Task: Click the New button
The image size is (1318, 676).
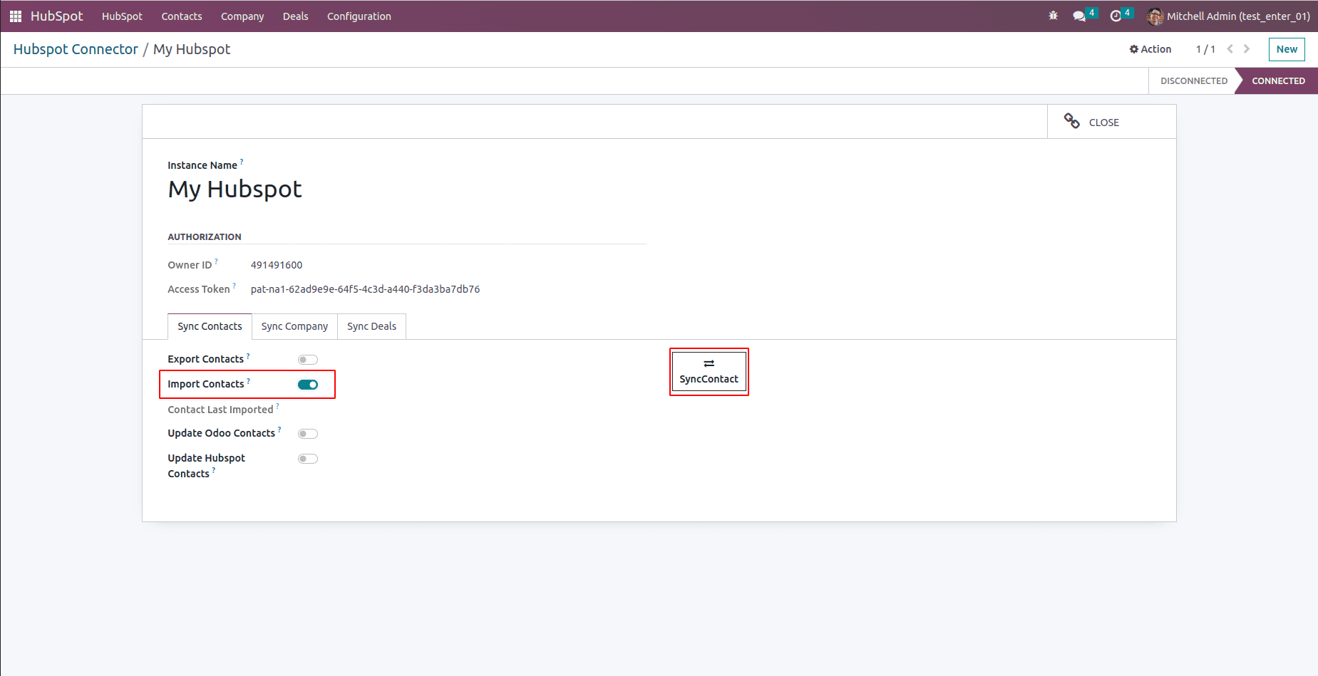Action: tap(1287, 49)
